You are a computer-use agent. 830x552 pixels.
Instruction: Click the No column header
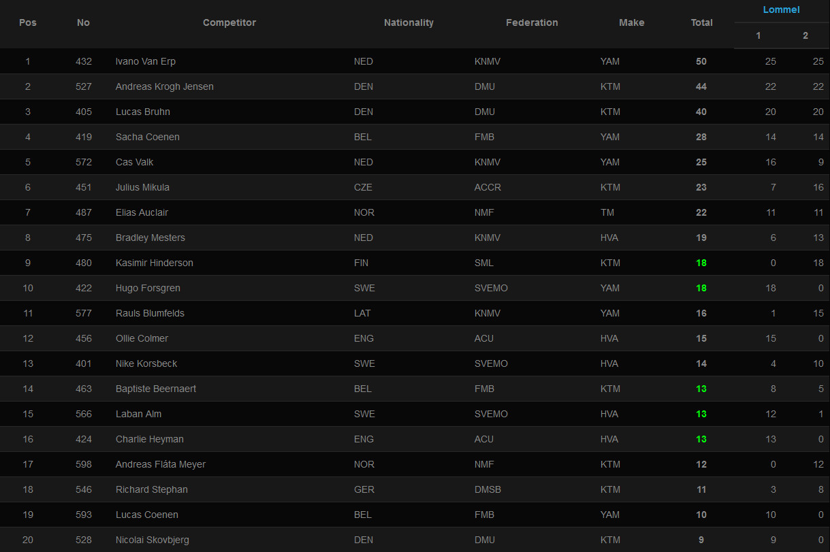pos(83,22)
